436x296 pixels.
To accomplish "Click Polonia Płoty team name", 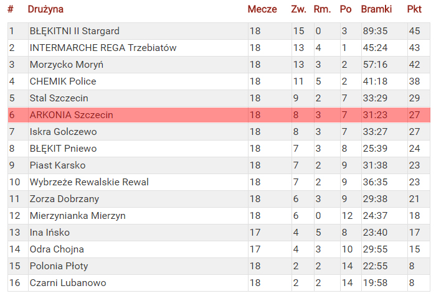I will coord(59,266).
